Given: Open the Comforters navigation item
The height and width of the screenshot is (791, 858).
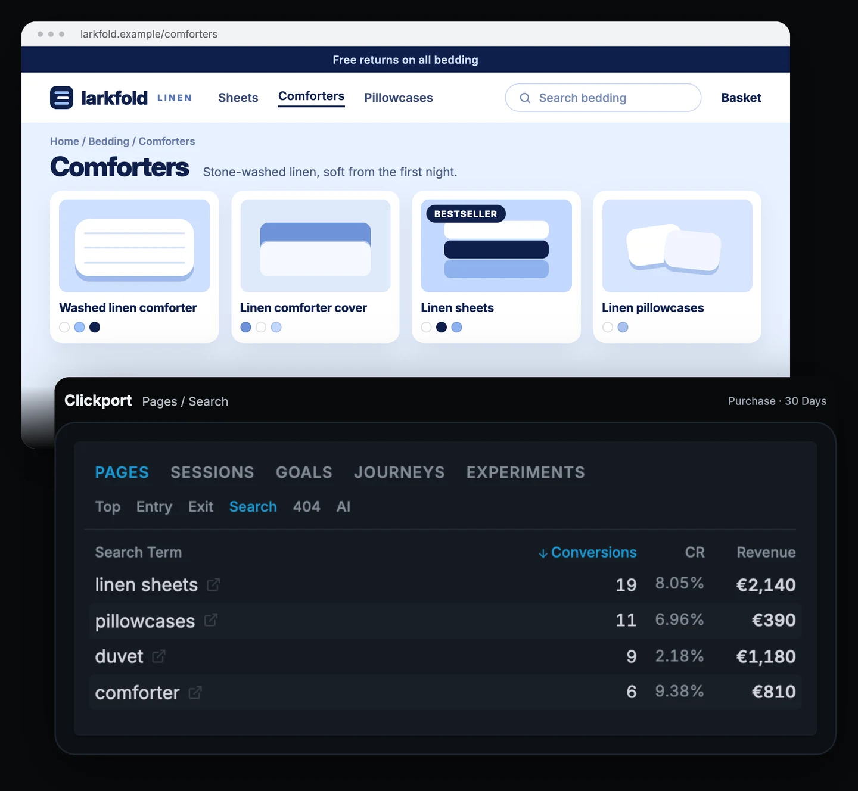Looking at the screenshot, I should (312, 96).
